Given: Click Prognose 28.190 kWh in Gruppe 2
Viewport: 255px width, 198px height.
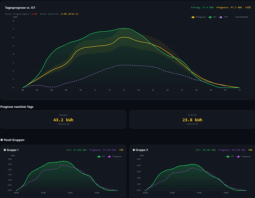Looking at the screenshot, I should coord(232,150).
